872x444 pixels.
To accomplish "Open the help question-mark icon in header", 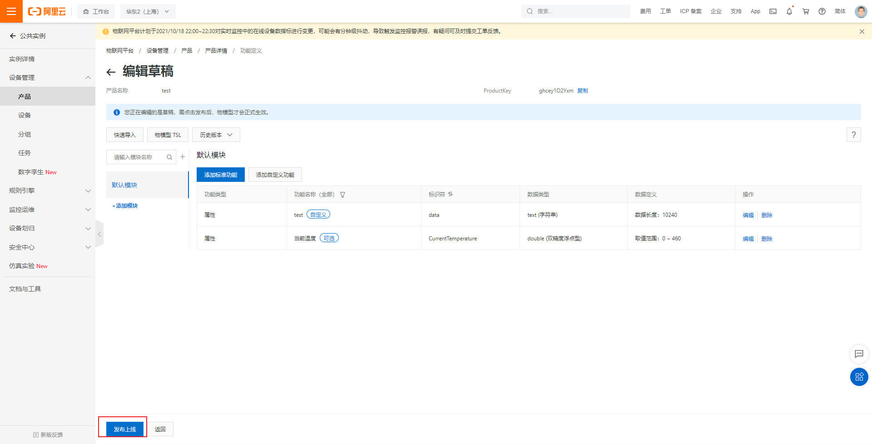I will 822,11.
